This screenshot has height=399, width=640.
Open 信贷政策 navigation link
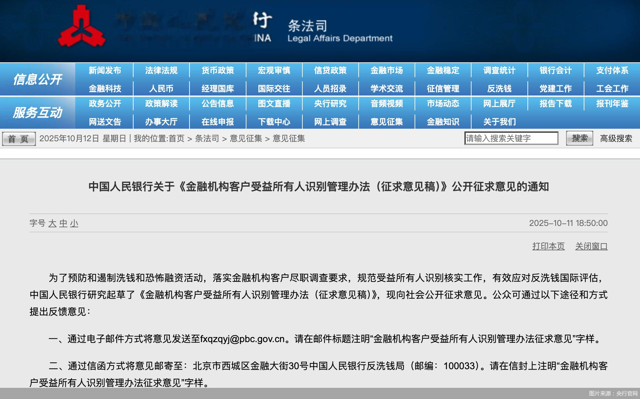[330, 70]
